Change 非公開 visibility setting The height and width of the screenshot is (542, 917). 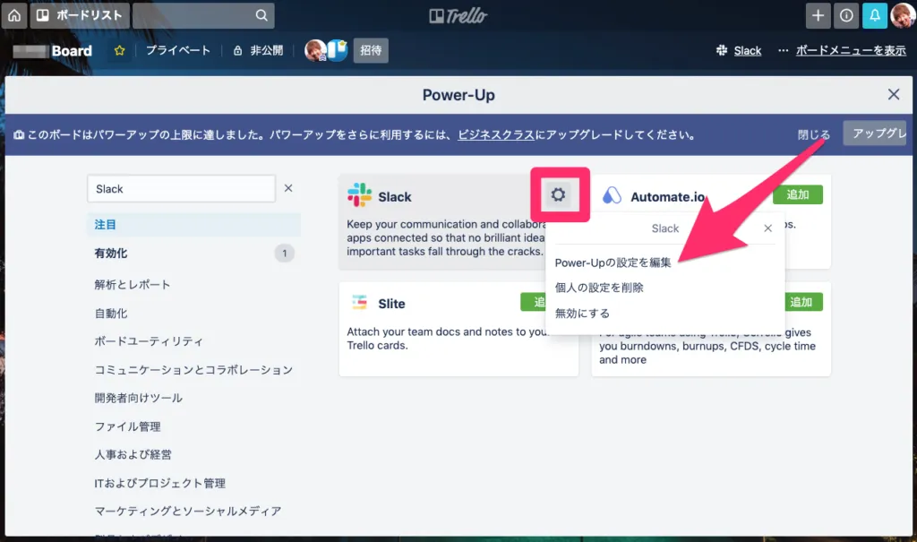pyautogui.click(x=259, y=50)
